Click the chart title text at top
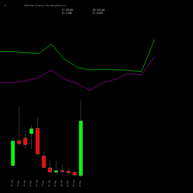The width and height of the screenshot is (193, 193). tap(45, 6)
